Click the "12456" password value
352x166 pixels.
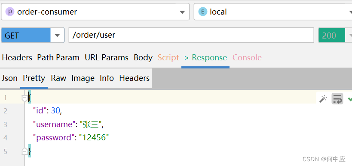[94, 138]
